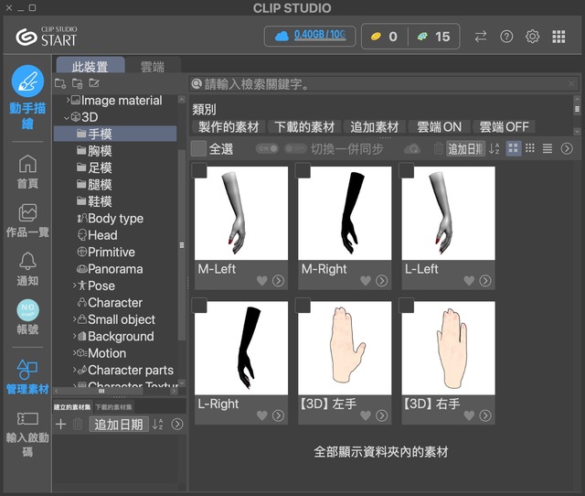Filter by 製作的素材 category

229,126
